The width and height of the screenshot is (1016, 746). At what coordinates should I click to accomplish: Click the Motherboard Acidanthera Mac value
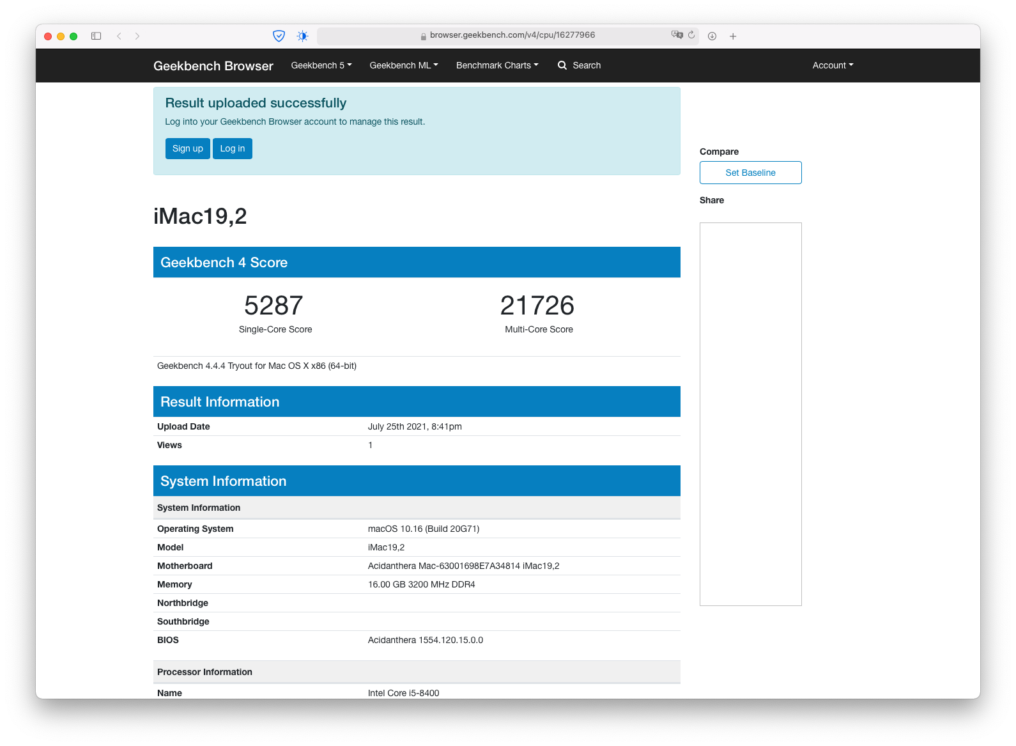[x=464, y=566]
